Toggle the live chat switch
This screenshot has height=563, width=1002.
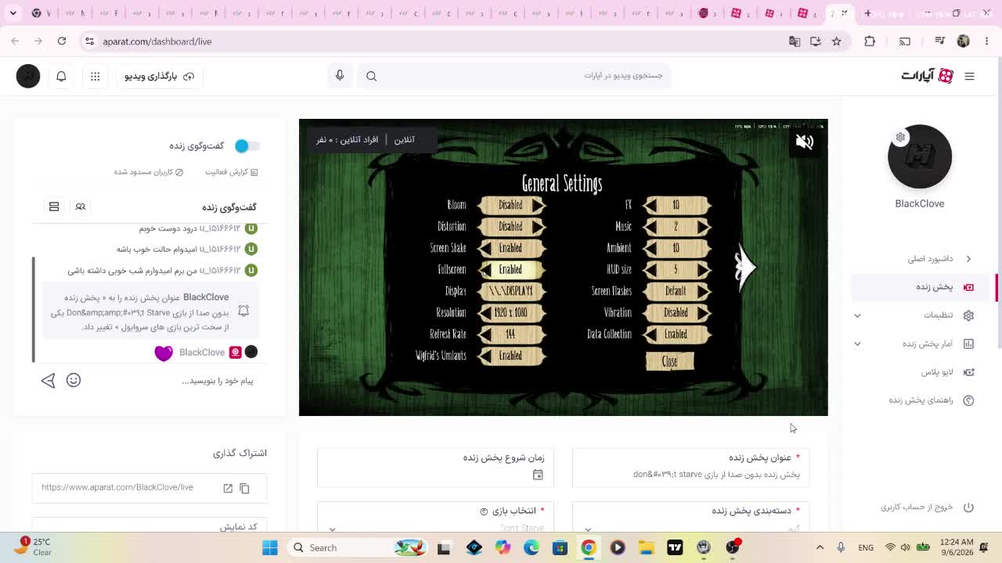247,145
